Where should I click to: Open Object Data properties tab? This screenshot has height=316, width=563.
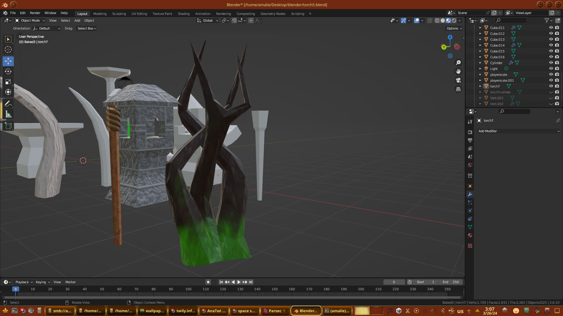pos(470,227)
